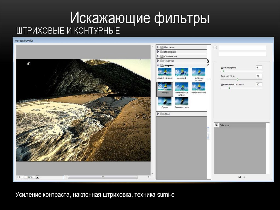Expand the Эскиз filter folder
280x210 pixels.
click(x=158, y=114)
